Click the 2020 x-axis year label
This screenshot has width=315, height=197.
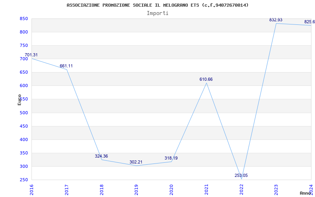(x=171, y=190)
